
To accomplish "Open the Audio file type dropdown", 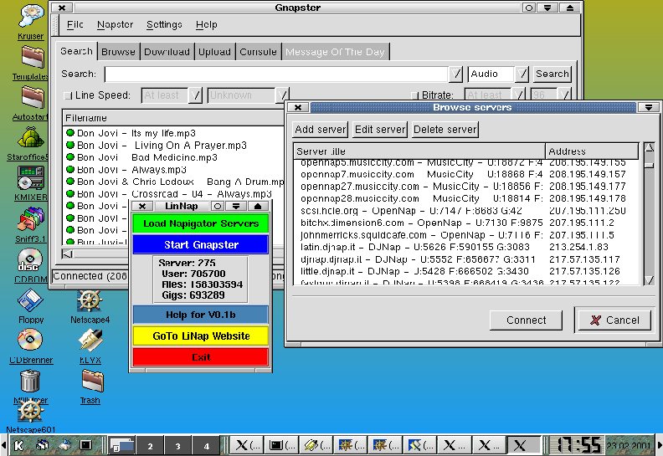I will point(522,74).
